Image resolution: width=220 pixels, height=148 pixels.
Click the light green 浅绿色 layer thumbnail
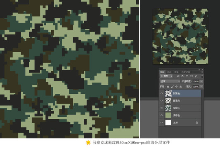pyautogui.click(x=168, y=115)
